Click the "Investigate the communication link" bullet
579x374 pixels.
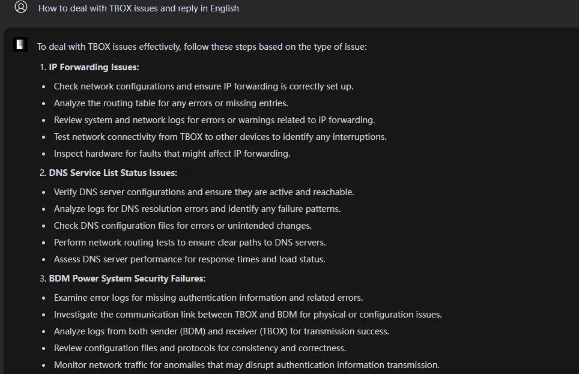click(247, 315)
